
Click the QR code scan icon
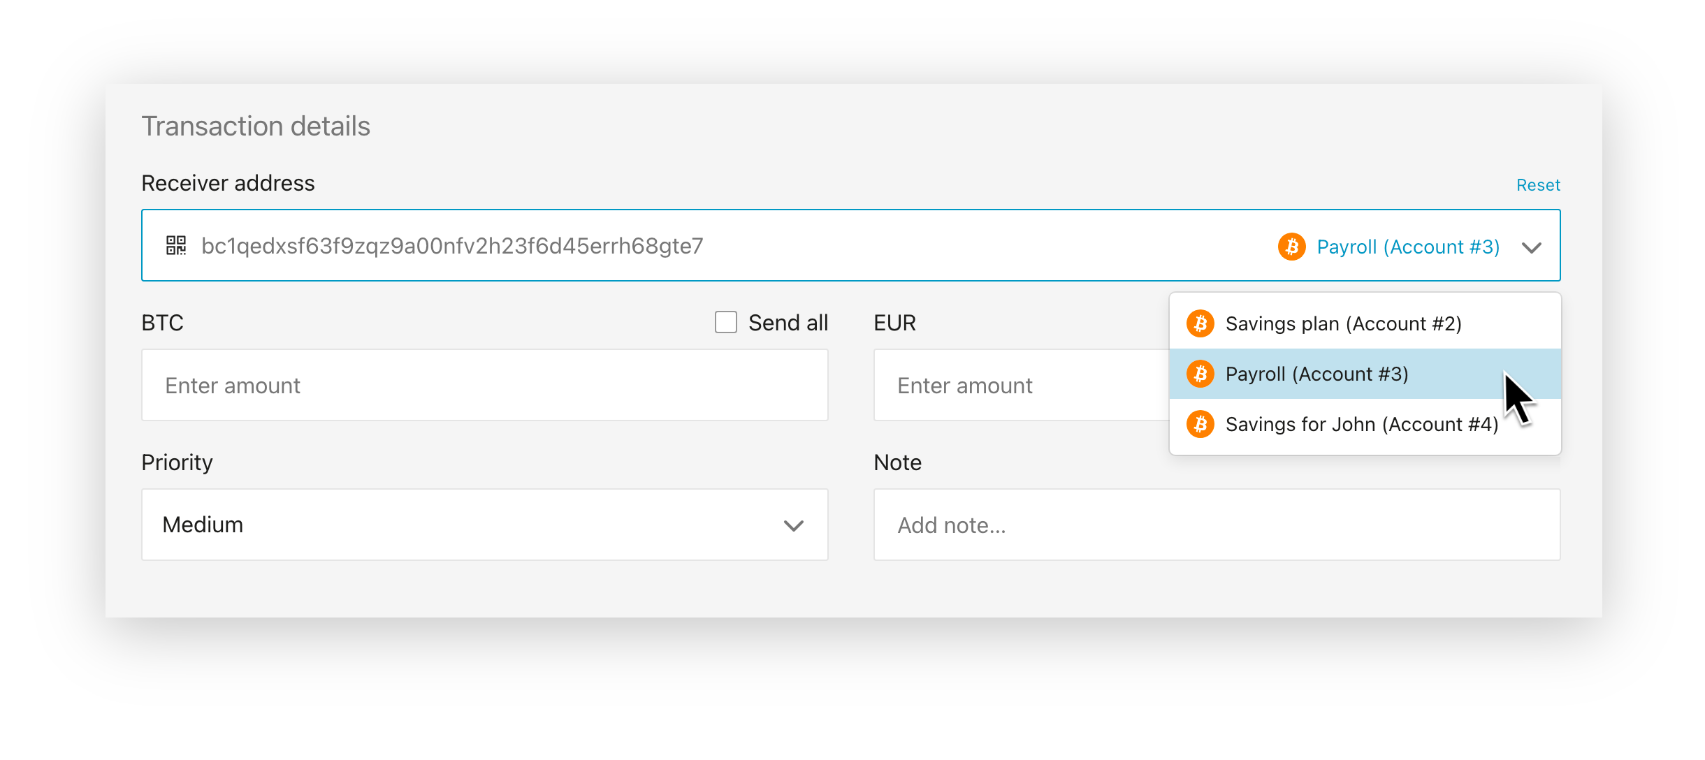click(175, 246)
